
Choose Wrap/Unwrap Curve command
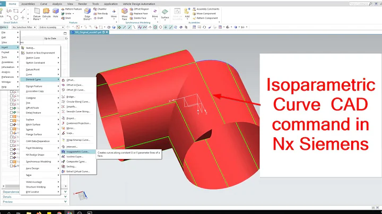tap(77, 140)
